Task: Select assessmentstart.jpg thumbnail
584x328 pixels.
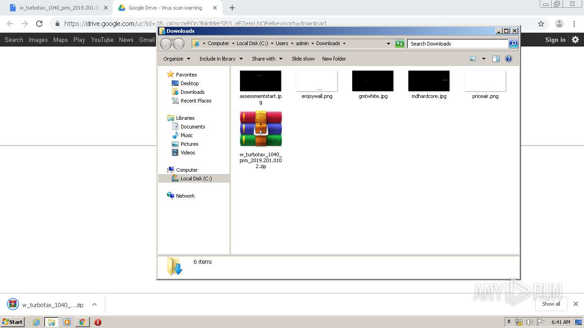Action: pyautogui.click(x=261, y=81)
